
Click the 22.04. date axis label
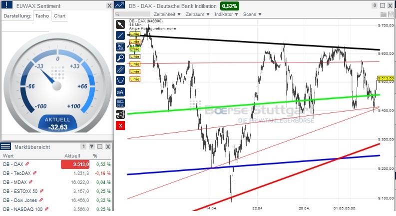[258, 208]
